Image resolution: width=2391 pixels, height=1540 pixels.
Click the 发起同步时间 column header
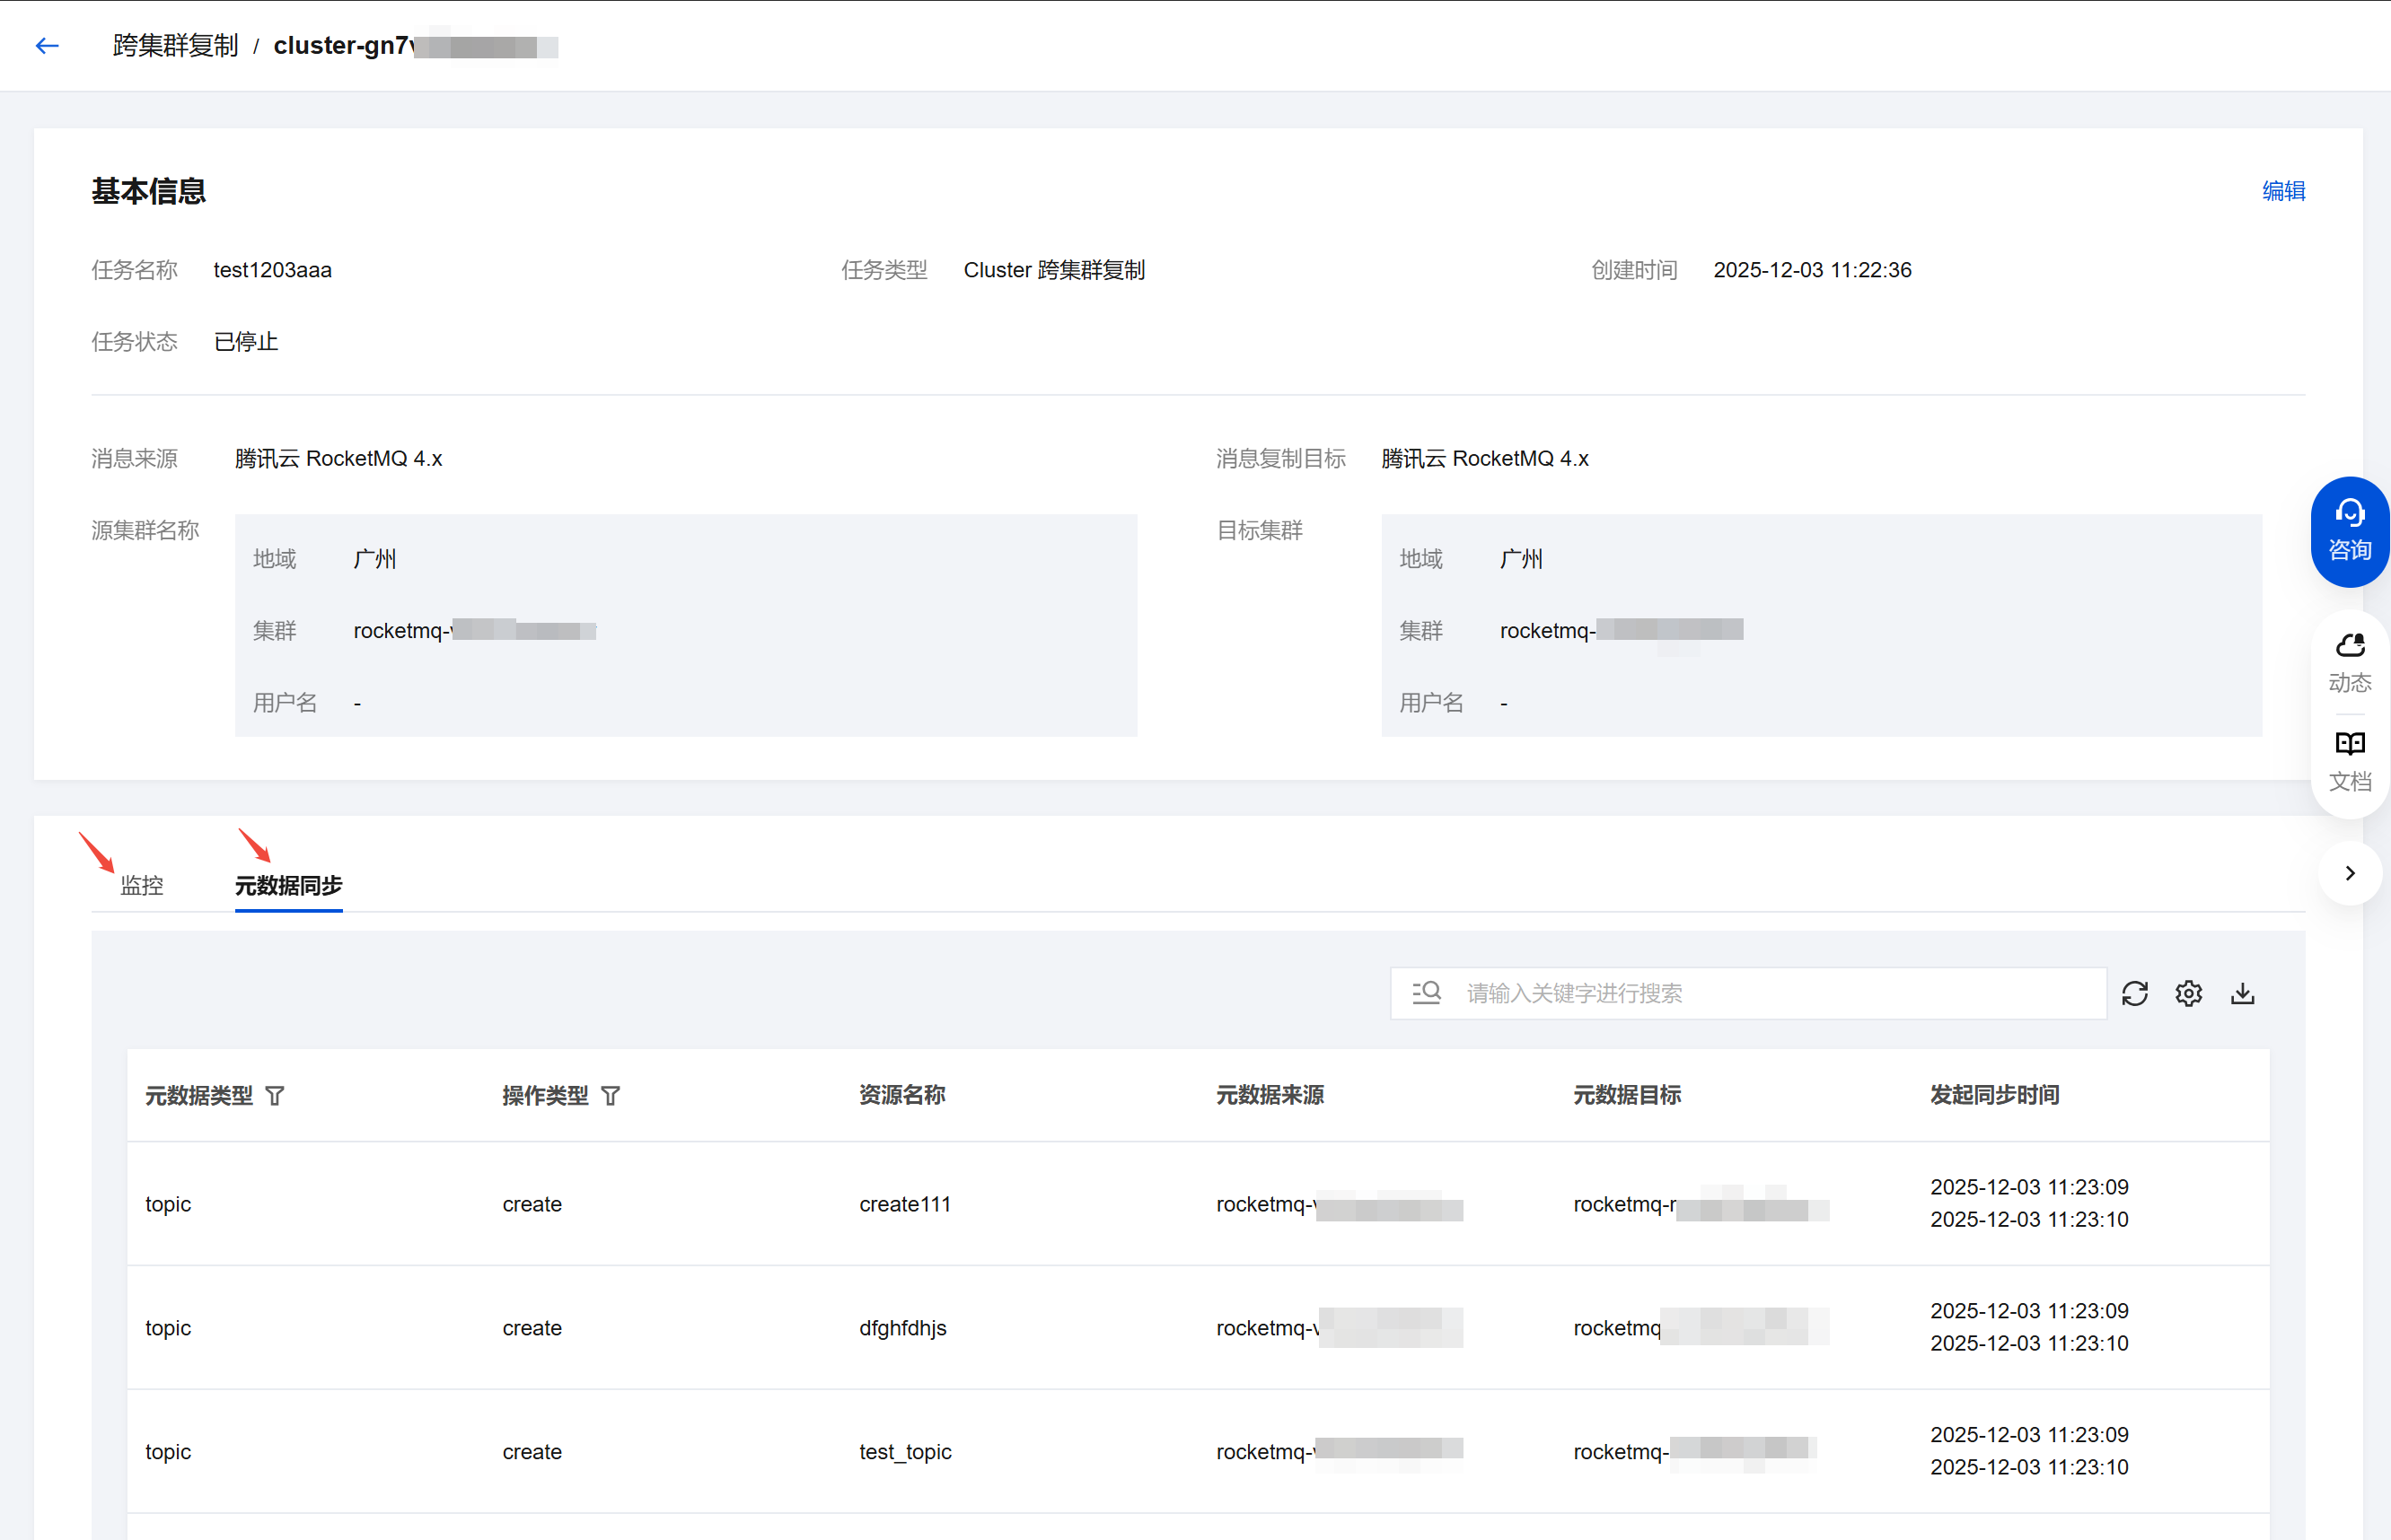(1994, 1095)
